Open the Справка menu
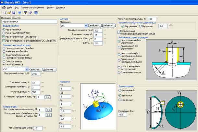This screenshot has width=198, height=132. tap(60, 7)
